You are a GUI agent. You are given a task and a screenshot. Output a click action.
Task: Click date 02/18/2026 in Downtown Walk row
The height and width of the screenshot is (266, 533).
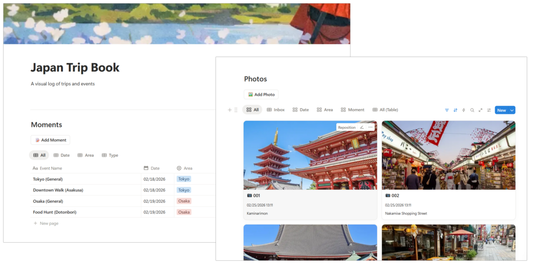[154, 190]
